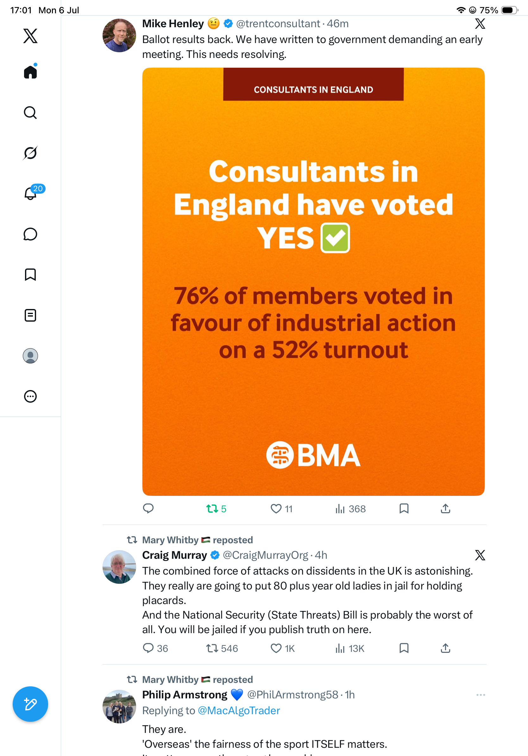Open the Search icon in sidebar
Viewport: 528px width, 756px height.
tap(30, 113)
